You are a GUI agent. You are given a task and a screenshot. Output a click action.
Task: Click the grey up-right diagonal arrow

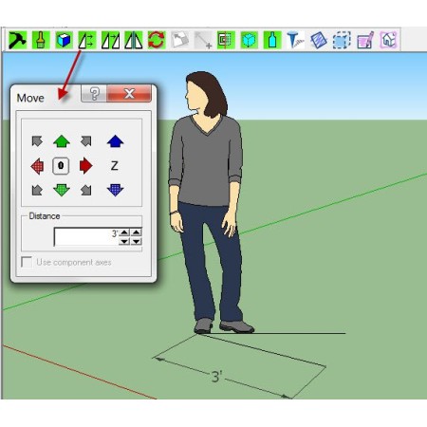coord(85,141)
